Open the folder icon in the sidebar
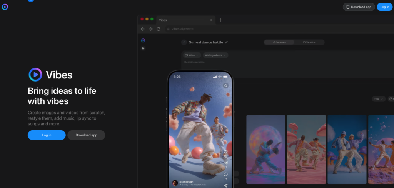This screenshot has height=188, width=394. (143, 48)
